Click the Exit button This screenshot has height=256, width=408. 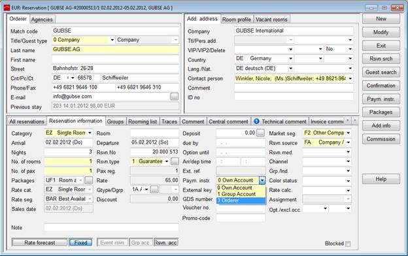point(381,46)
